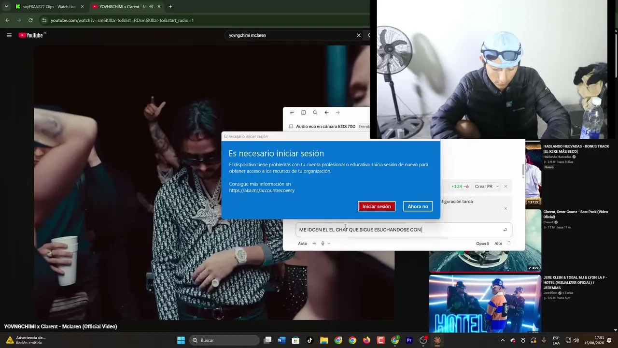Dismiss the configuración tarda notice
The width and height of the screenshot is (618, 348).
point(506,208)
